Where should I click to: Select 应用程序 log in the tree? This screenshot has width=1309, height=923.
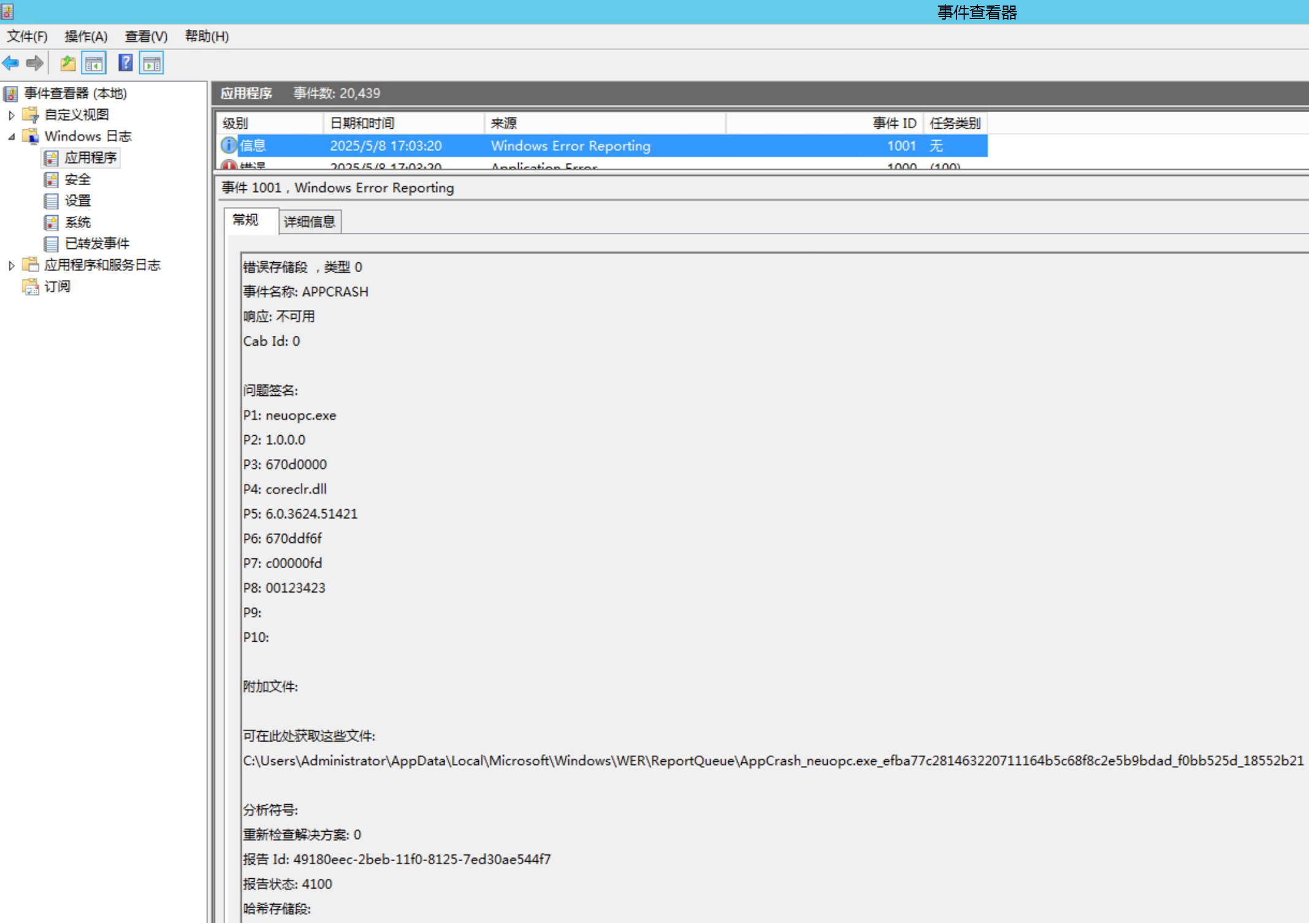click(x=91, y=158)
